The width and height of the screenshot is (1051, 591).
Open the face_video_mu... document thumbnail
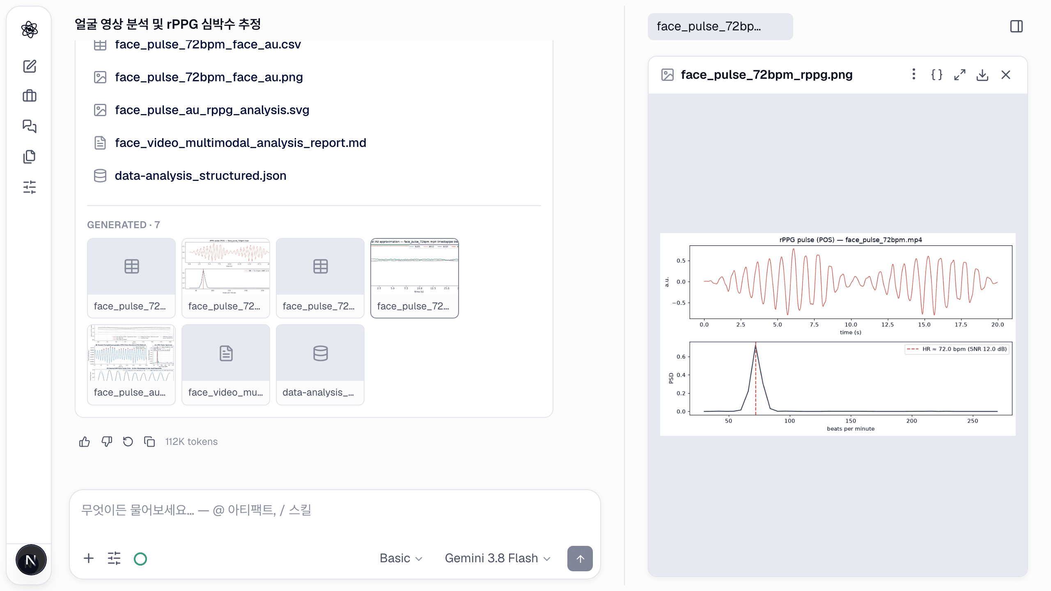(226, 364)
